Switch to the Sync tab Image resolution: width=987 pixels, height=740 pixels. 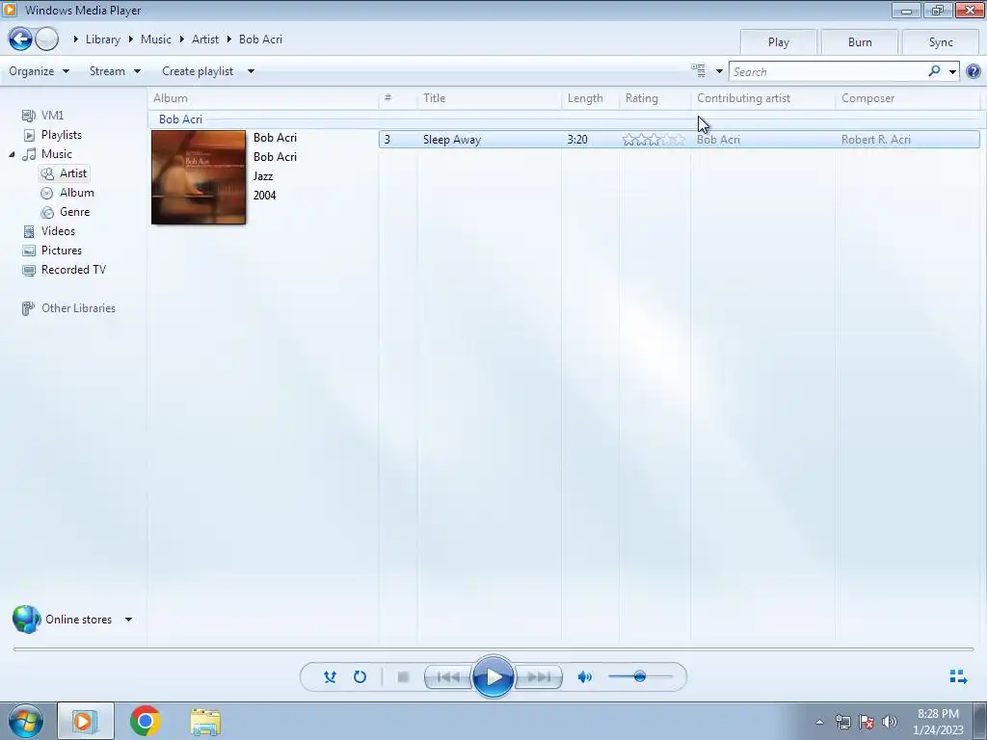941,42
